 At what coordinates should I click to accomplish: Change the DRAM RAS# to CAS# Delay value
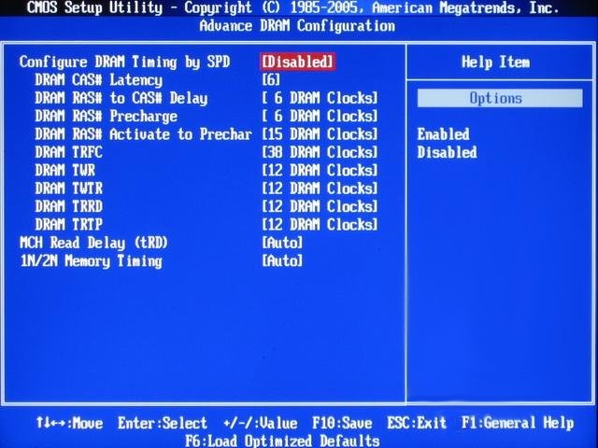320,98
